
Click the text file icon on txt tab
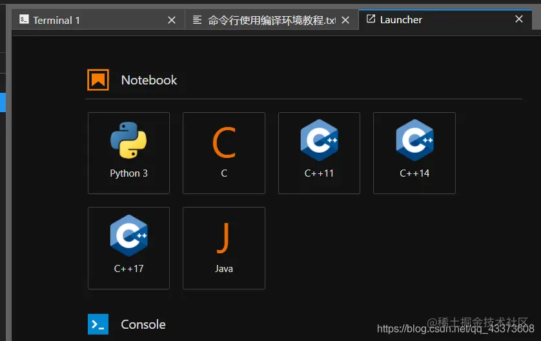pyautogui.click(x=197, y=20)
